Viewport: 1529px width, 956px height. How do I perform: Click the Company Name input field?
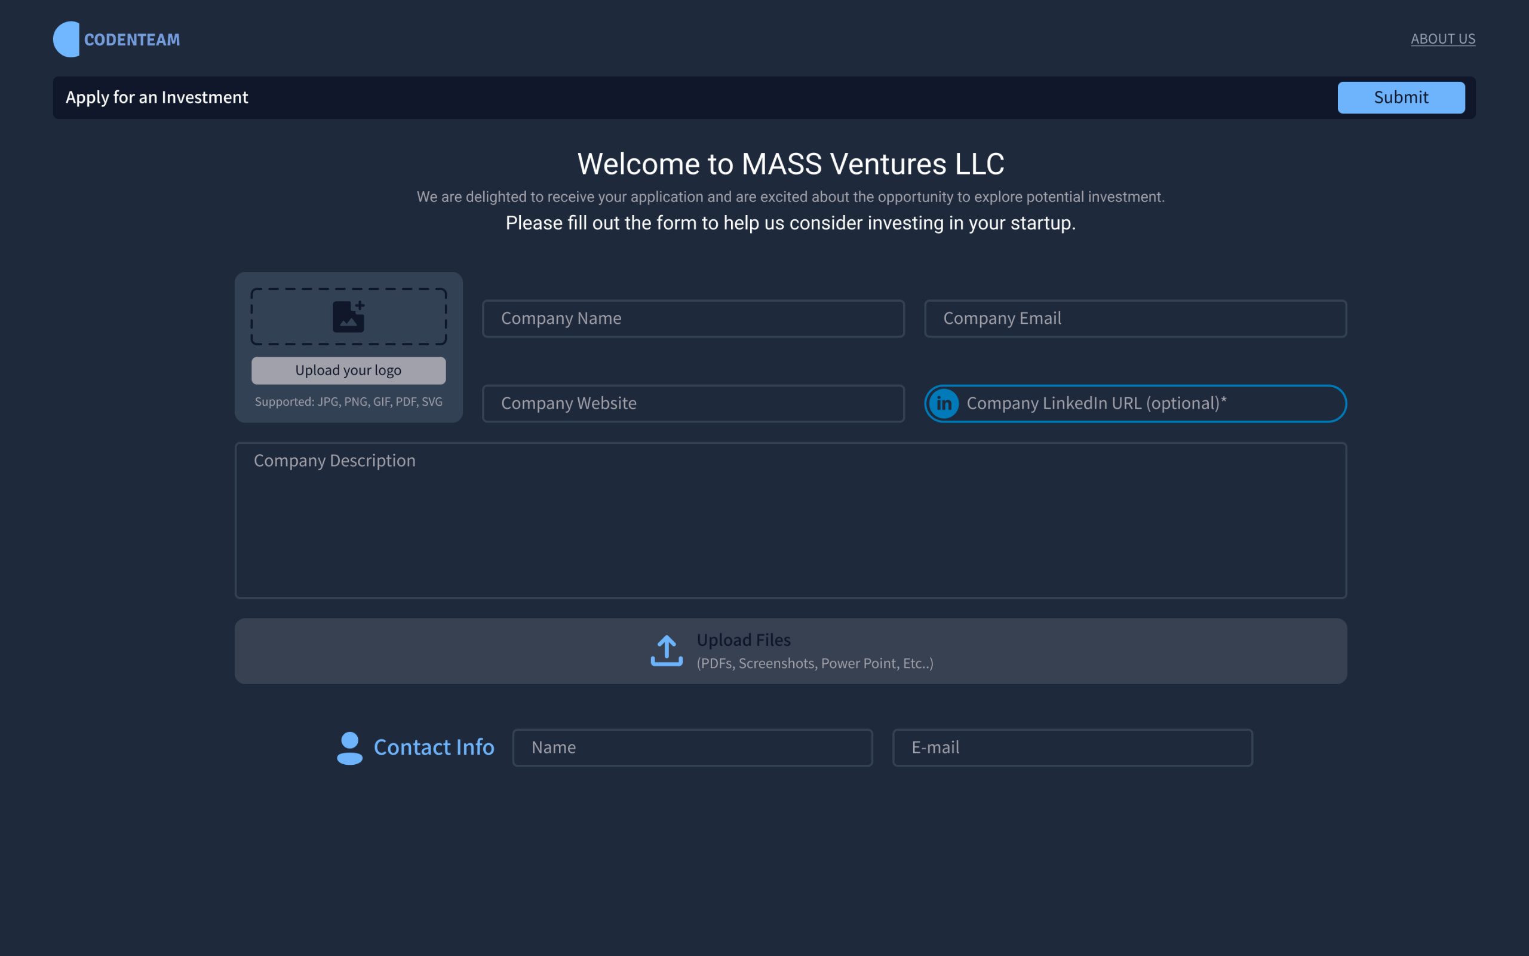(692, 317)
